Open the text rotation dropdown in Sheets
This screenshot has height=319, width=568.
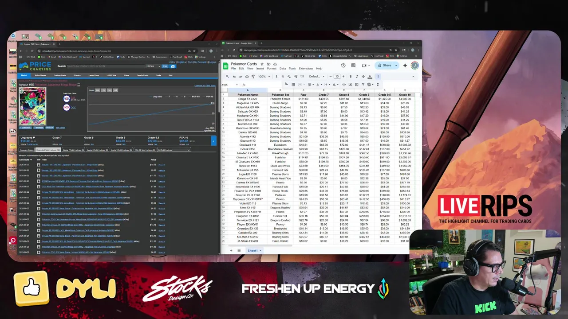pos(335,84)
